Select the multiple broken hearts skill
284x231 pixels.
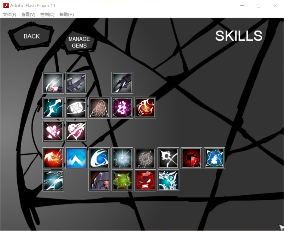[53, 131]
